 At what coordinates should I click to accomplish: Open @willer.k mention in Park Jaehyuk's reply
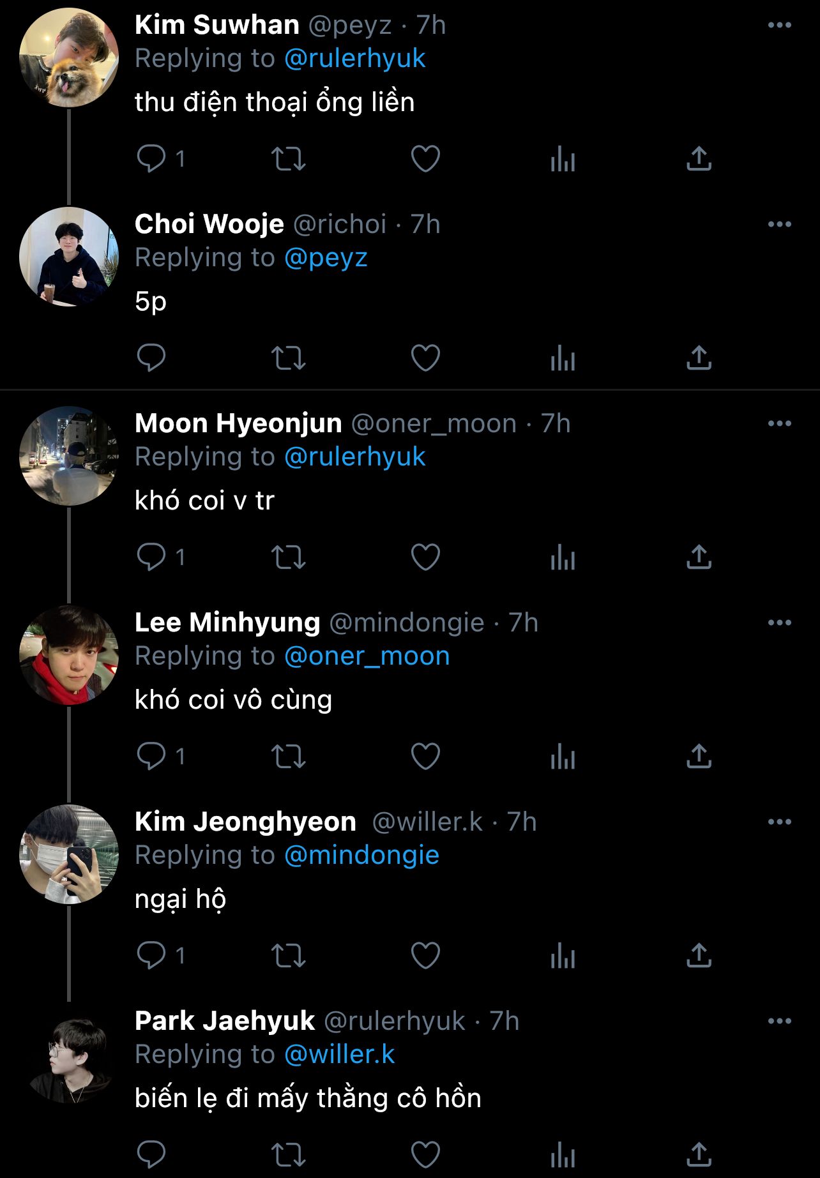[x=339, y=1055]
